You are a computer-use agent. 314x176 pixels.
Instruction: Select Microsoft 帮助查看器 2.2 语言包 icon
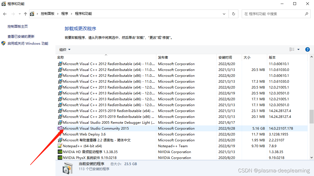60,140
